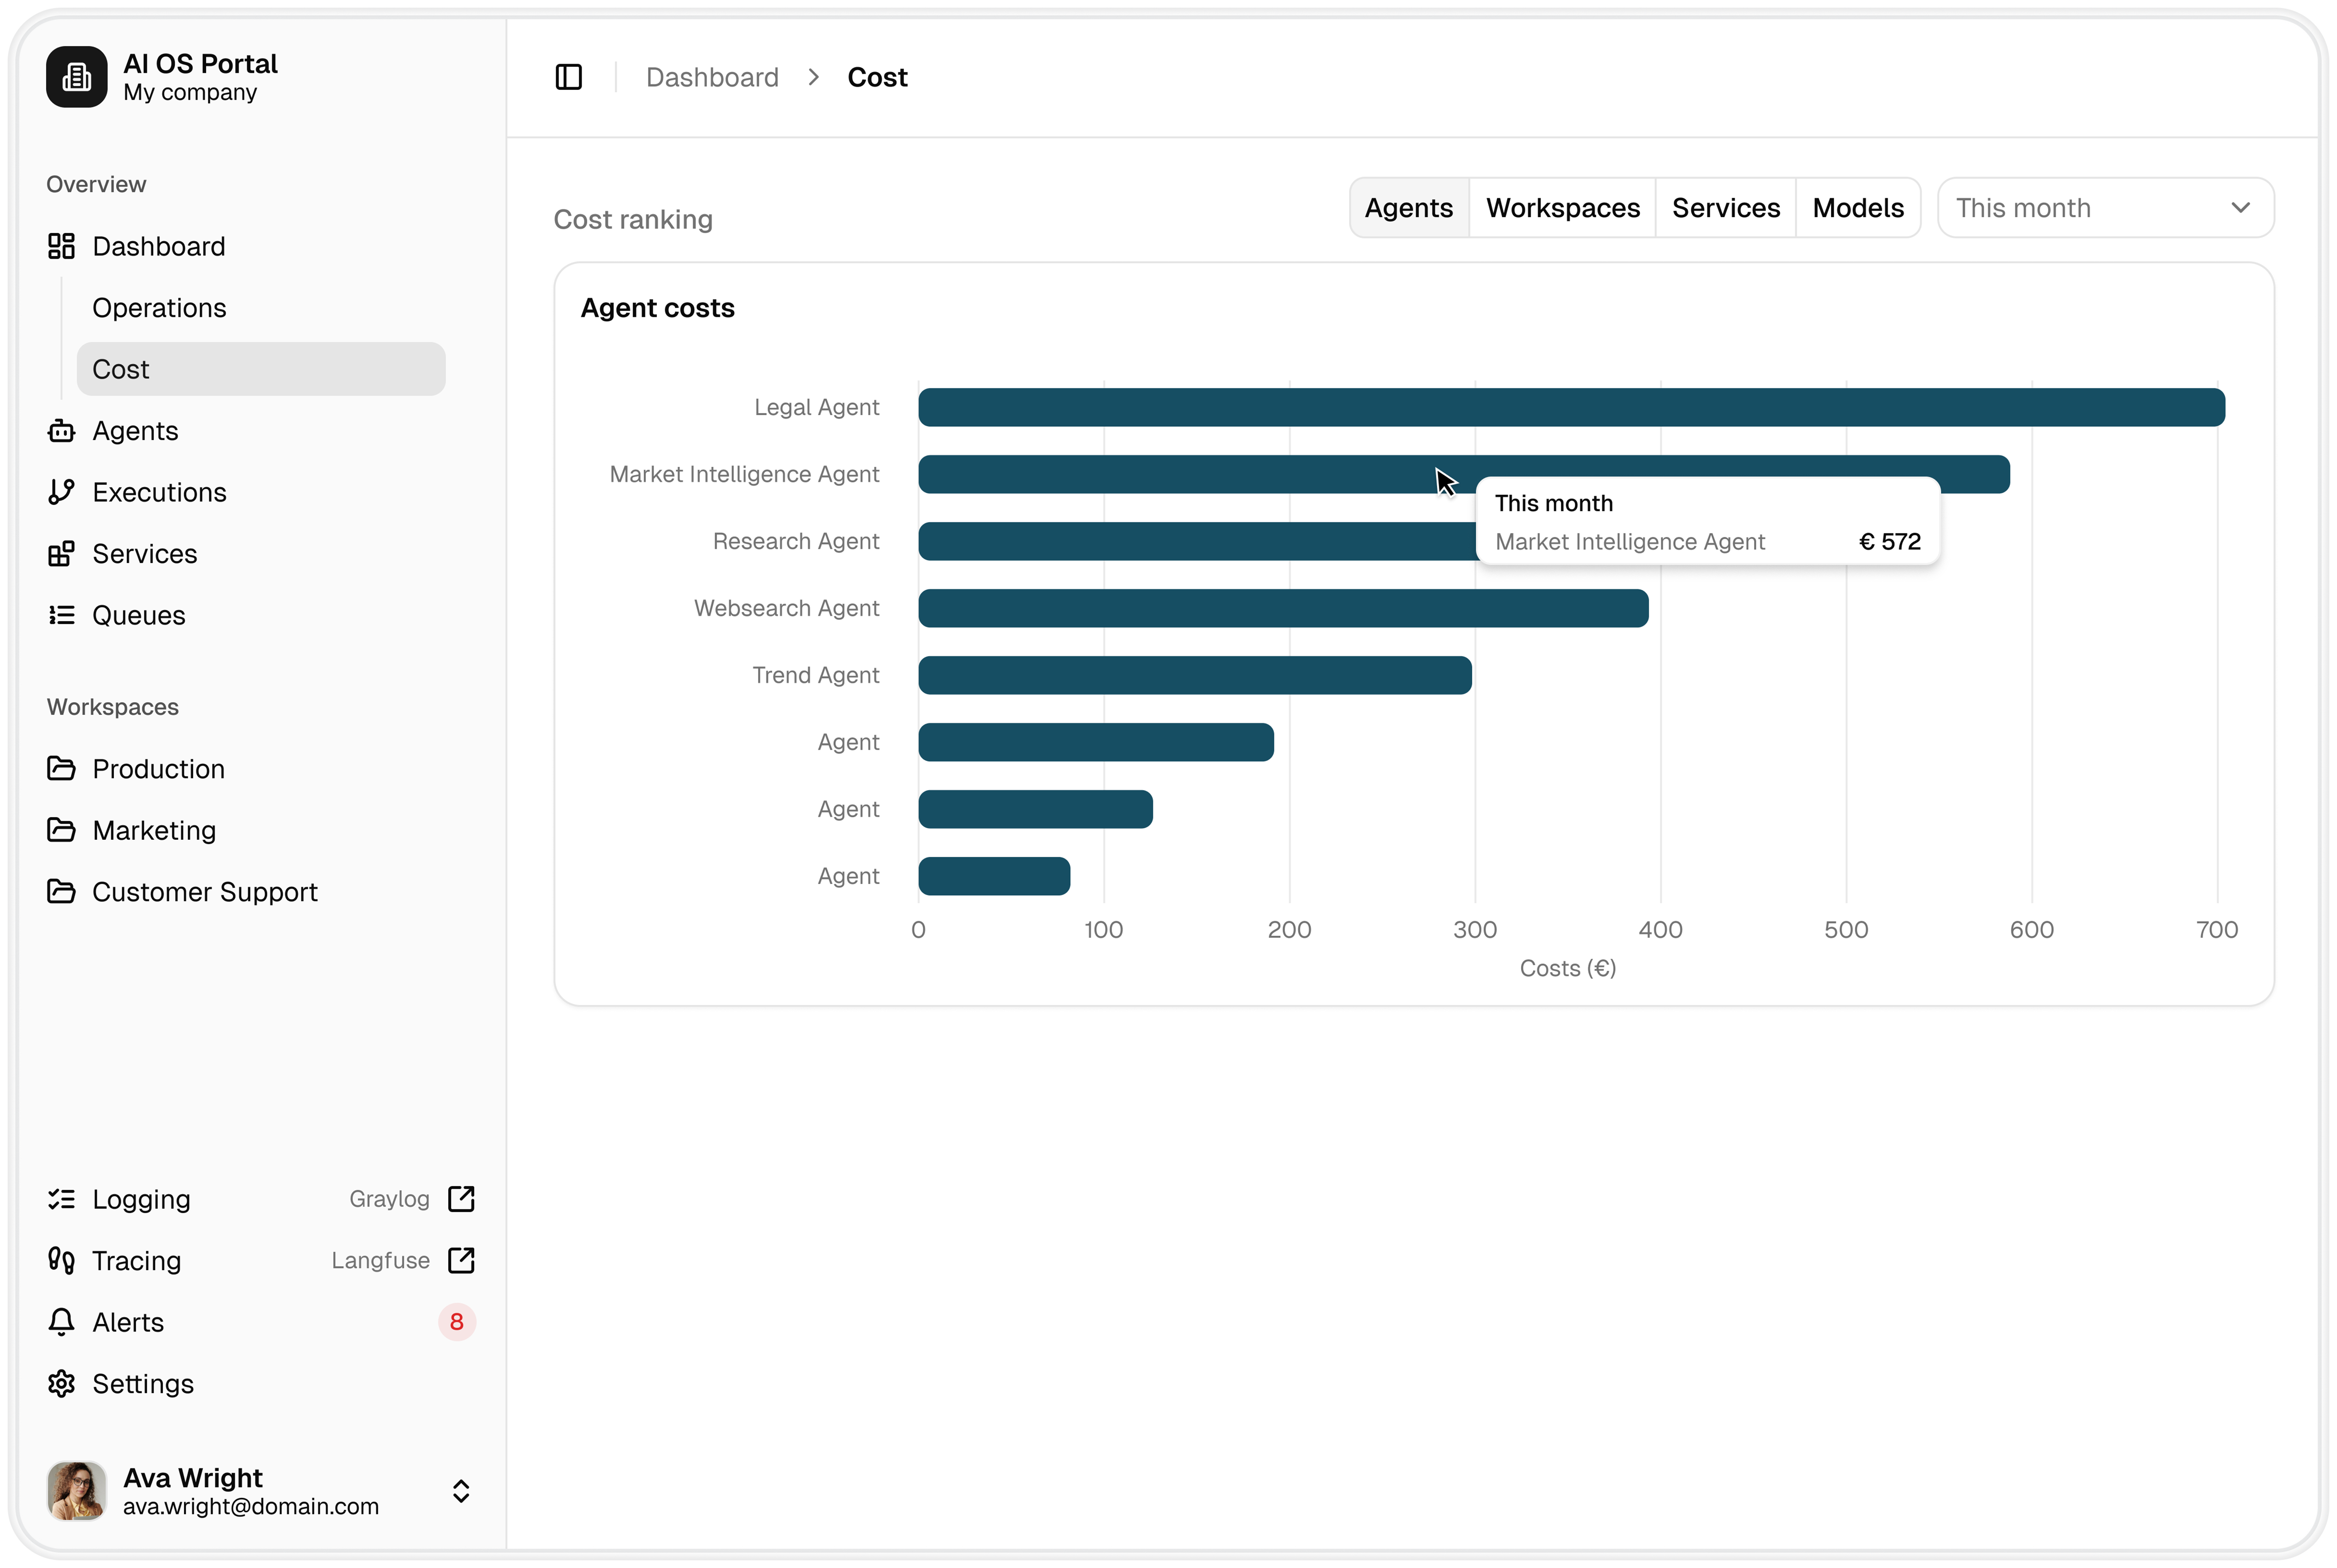Switch to the Services tab
The image size is (2337, 1568).
[1726, 208]
